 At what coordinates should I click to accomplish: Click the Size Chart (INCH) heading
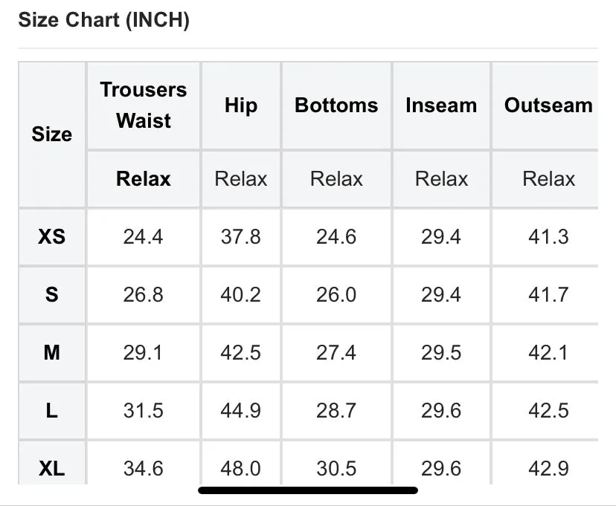pyautogui.click(x=103, y=19)
